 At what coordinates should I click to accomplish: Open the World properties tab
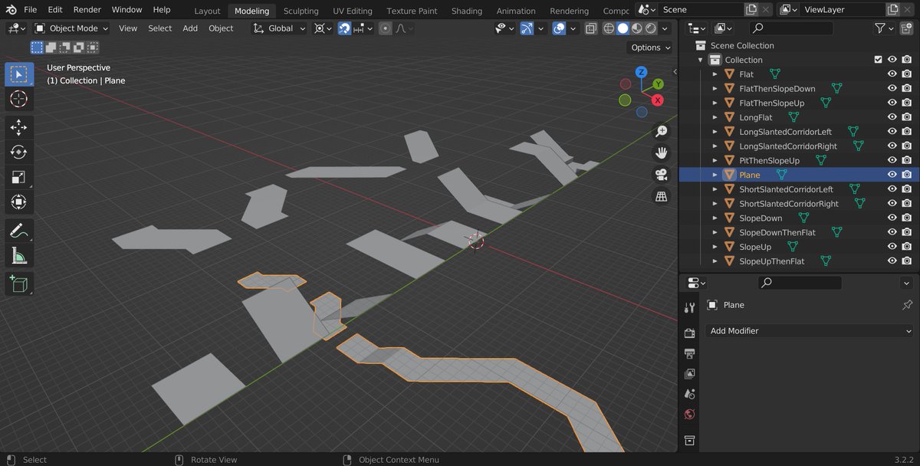pos(689,415)
